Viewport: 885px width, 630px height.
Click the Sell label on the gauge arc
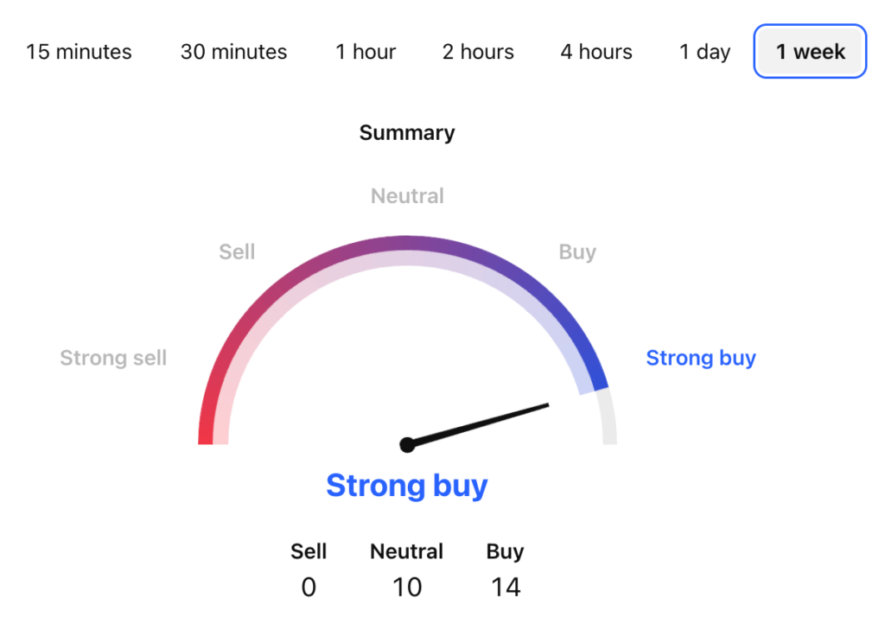click(237, 251)
